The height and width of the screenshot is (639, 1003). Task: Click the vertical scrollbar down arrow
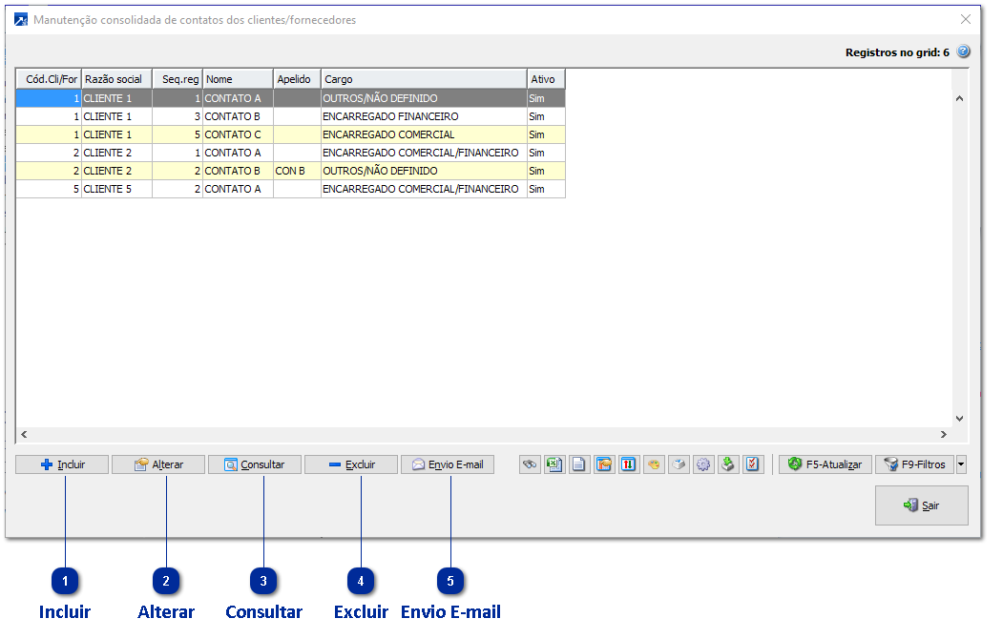click(959, 419)
